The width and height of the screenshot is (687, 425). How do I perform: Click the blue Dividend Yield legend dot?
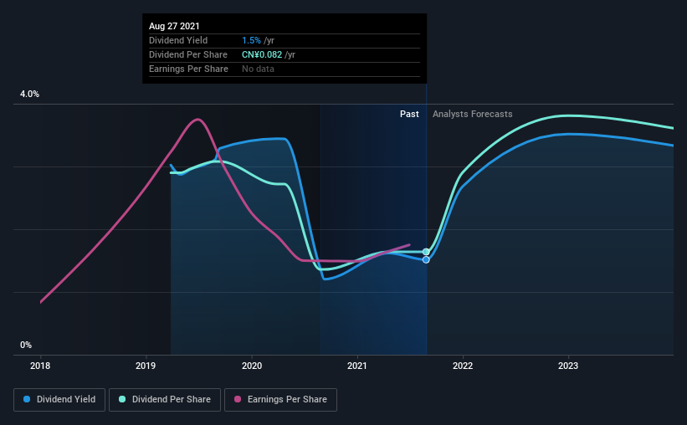click(27, 399)
